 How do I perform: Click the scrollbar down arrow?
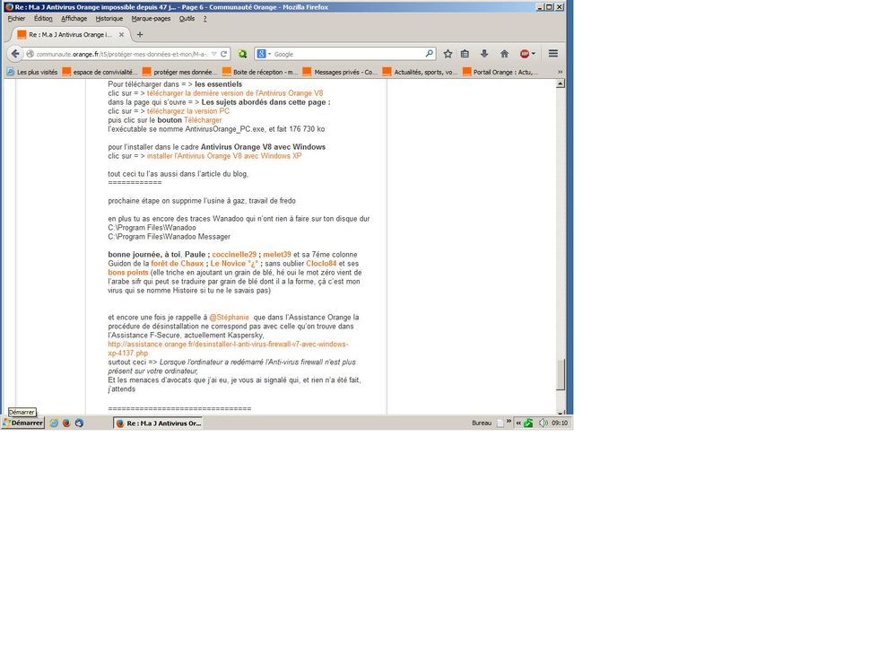coord(561,412)
